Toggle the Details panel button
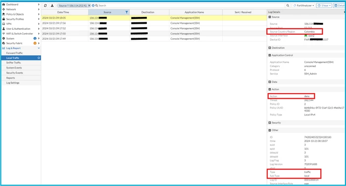Image resolution: width=346 pixels, height=186 pixels. [339, 5]
